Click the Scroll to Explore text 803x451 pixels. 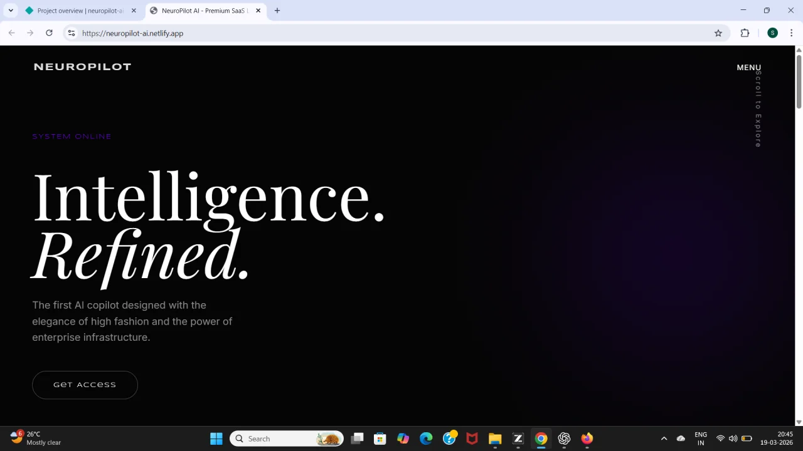click(x=758, y=109)
